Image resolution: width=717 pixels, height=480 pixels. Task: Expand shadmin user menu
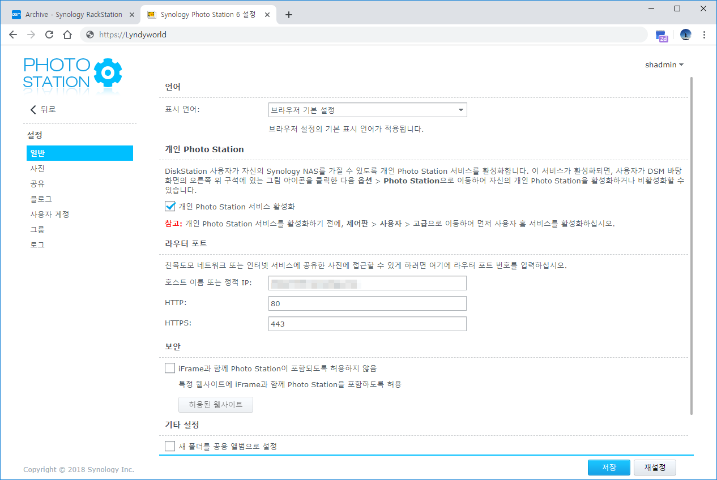[x=664, y=65]
